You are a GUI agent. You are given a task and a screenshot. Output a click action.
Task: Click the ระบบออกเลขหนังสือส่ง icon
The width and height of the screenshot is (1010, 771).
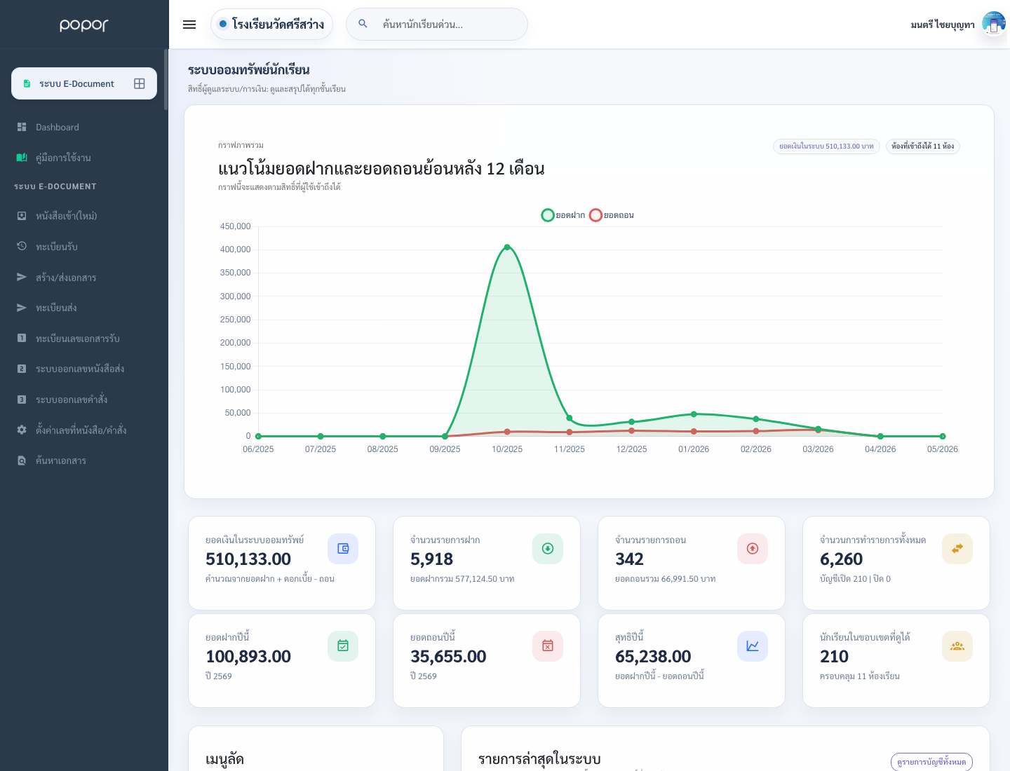tap(22, 369)
